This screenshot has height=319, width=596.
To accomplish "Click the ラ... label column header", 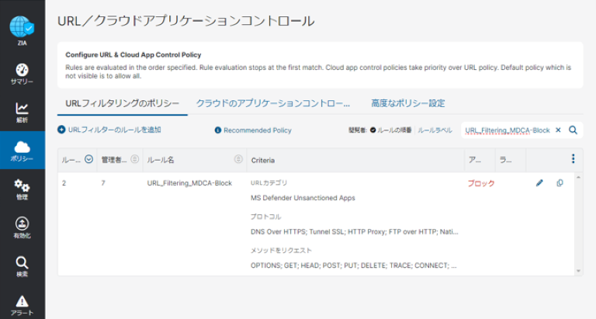I will click(x=505, y=160).
